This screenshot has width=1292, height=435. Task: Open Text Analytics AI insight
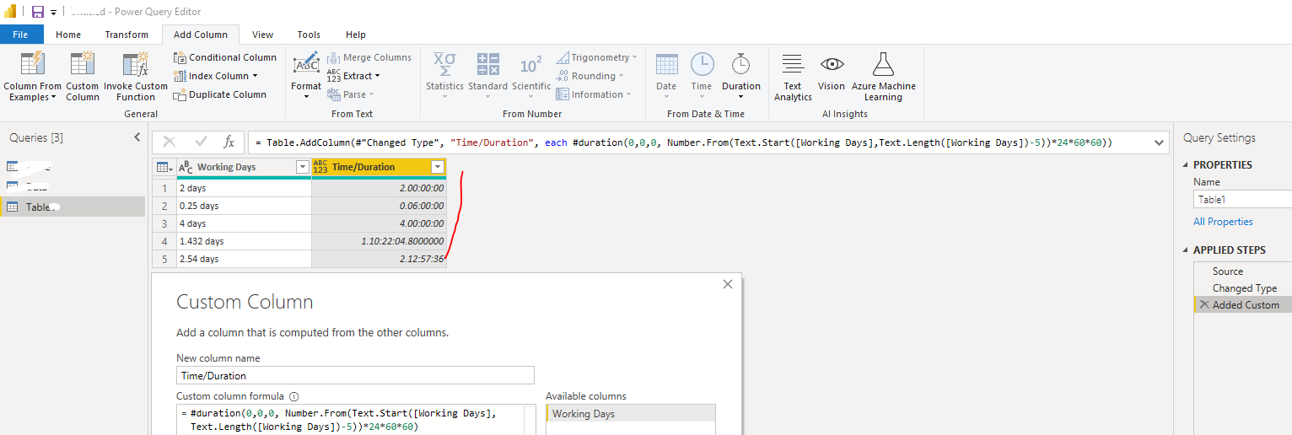793,77
